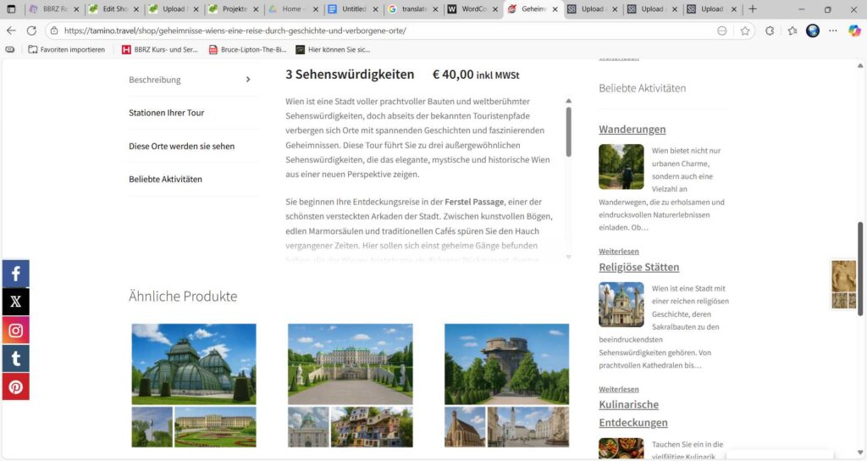Open the BBRZ Kurs- und Ser... bookmark
This screenshot has height=461, width=867.
161,49
